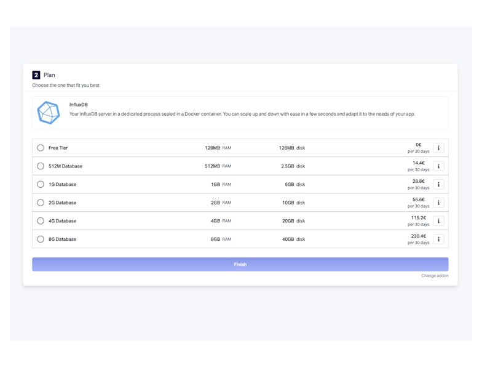
Task: Click info icon for 8G Database plan
Action: (438, 239)
